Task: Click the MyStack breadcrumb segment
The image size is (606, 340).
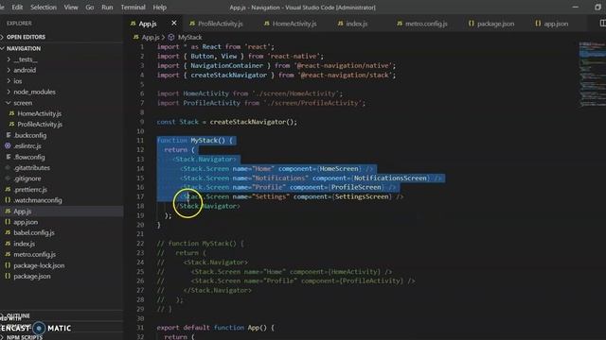Action: (189, 37)
